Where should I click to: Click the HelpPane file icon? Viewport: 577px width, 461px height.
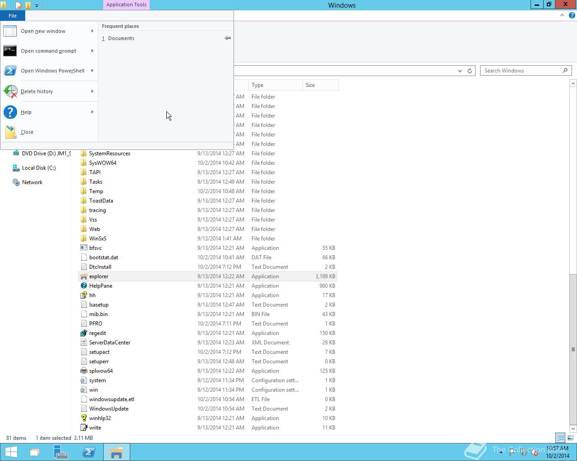point(83,286)
